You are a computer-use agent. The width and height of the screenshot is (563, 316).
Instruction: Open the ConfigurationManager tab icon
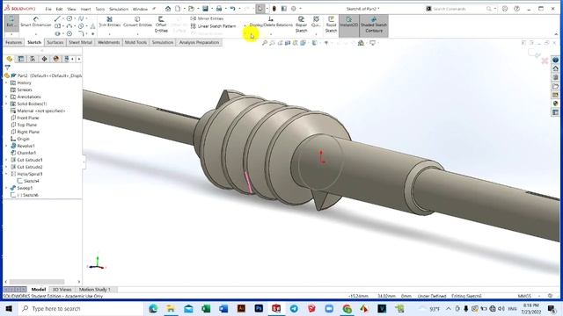[x=33, y=59]
